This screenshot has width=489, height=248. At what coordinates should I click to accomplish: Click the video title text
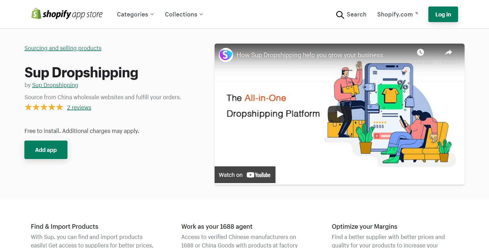[310, 55]
